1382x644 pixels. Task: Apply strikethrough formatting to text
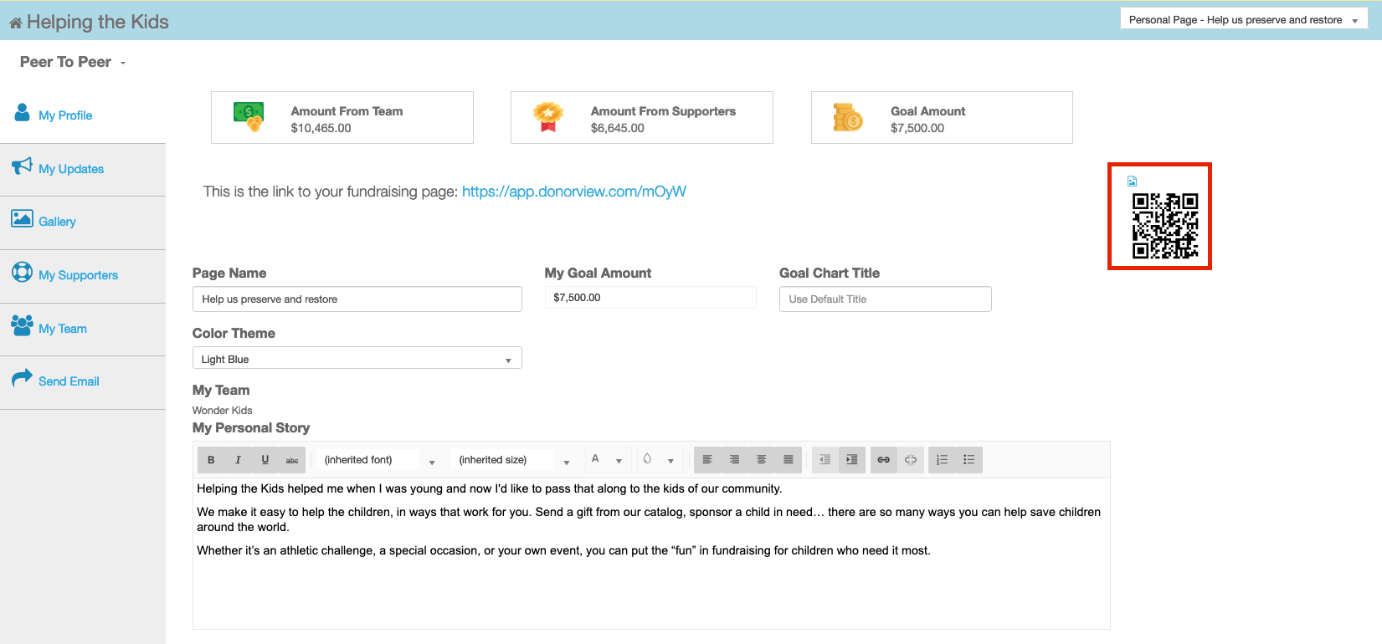pos(292,460)
